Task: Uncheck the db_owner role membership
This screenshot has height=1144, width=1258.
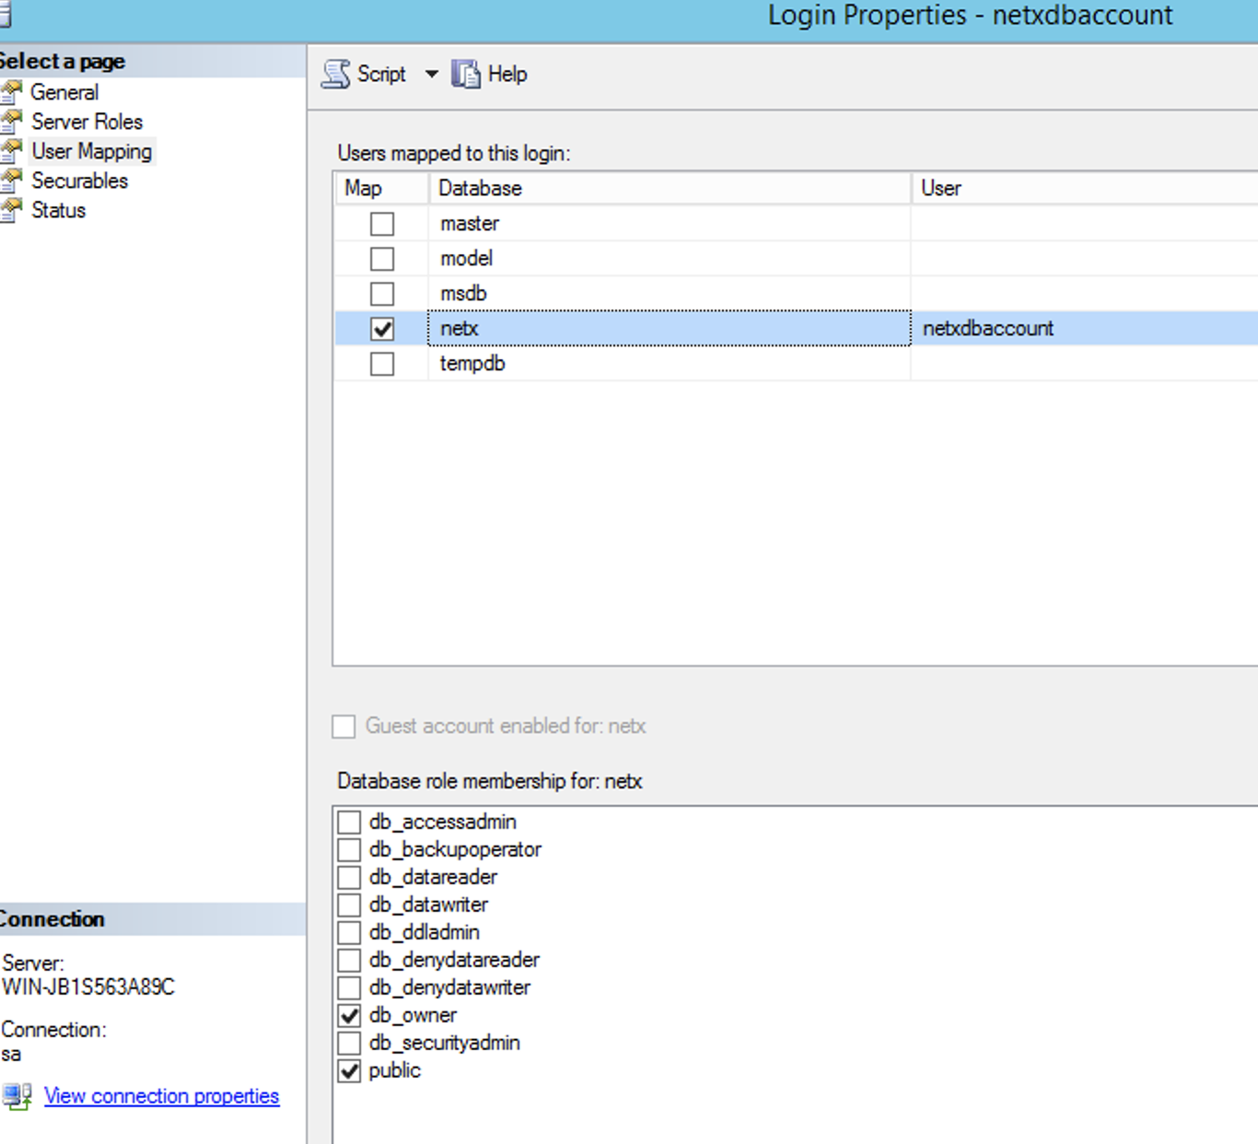Action: pyautogui.click(x=349, y=1015)
